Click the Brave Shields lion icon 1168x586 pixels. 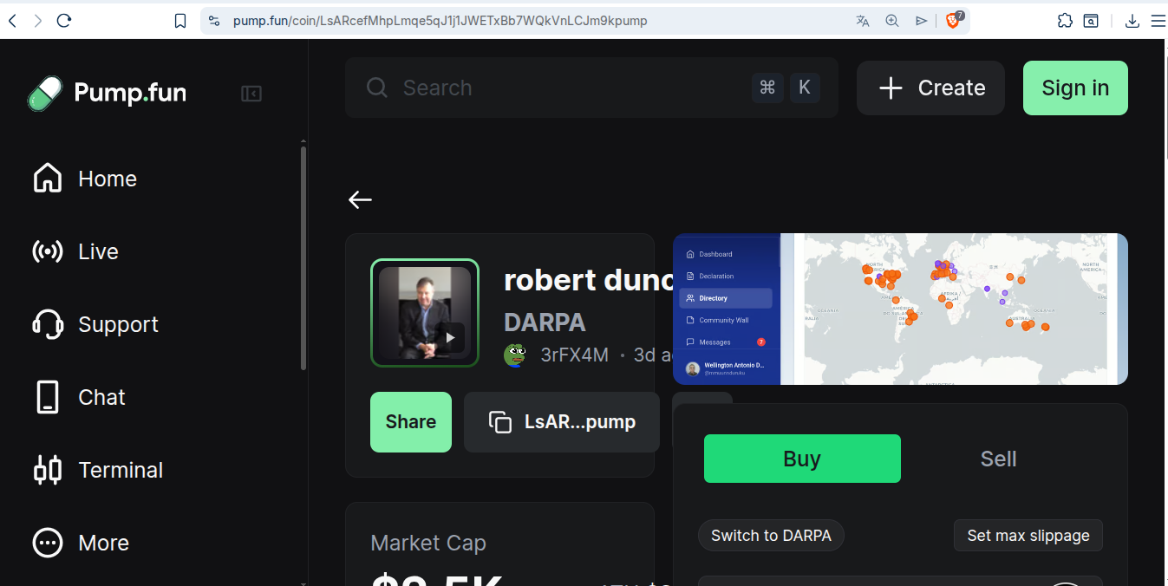pyautogui.click(x=953, y=20)
